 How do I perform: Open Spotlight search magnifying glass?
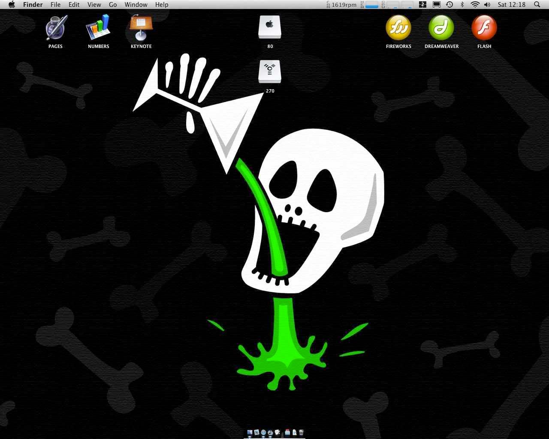pos(537,5)
